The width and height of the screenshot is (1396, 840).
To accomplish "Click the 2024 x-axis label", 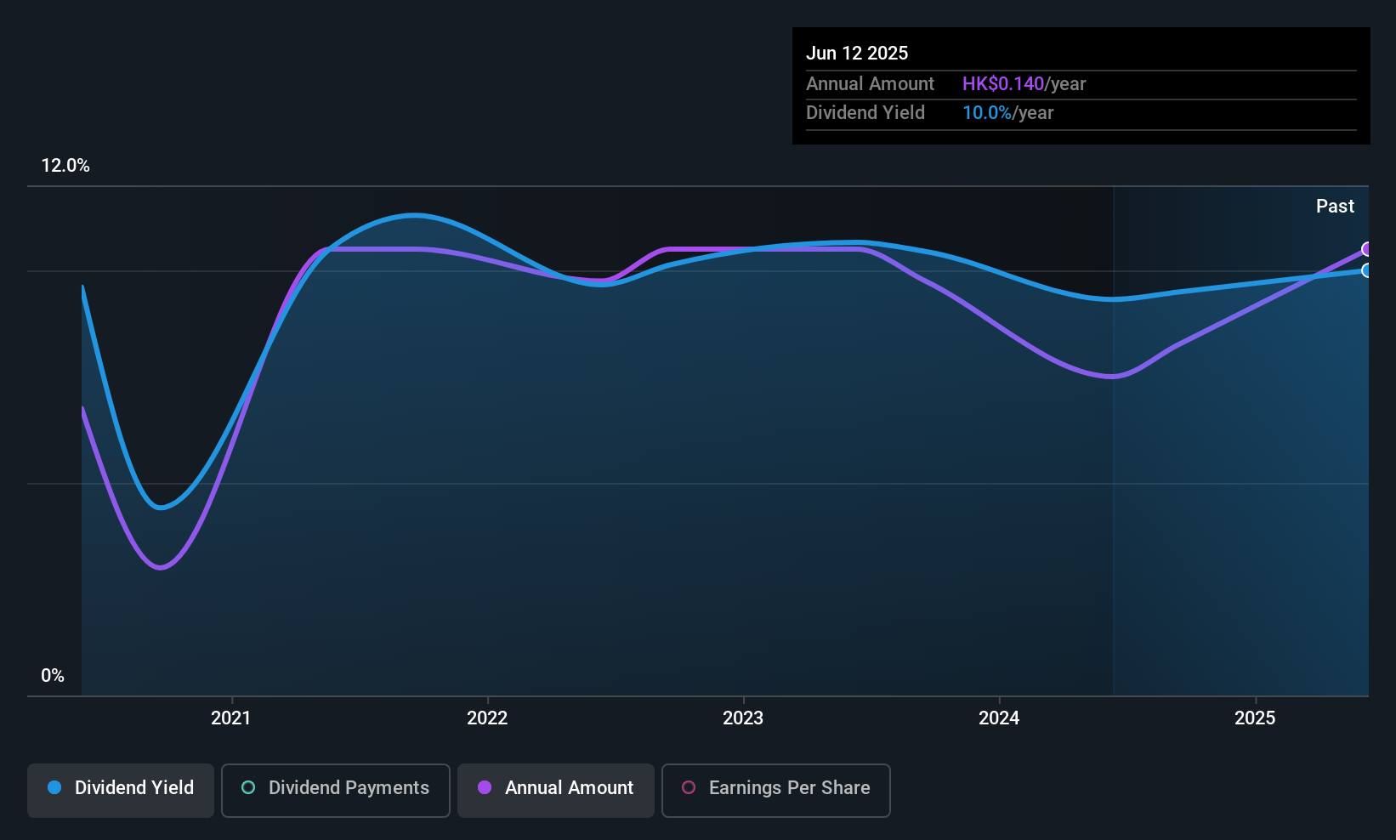I will pyautogui.click(x=999, y=718).
